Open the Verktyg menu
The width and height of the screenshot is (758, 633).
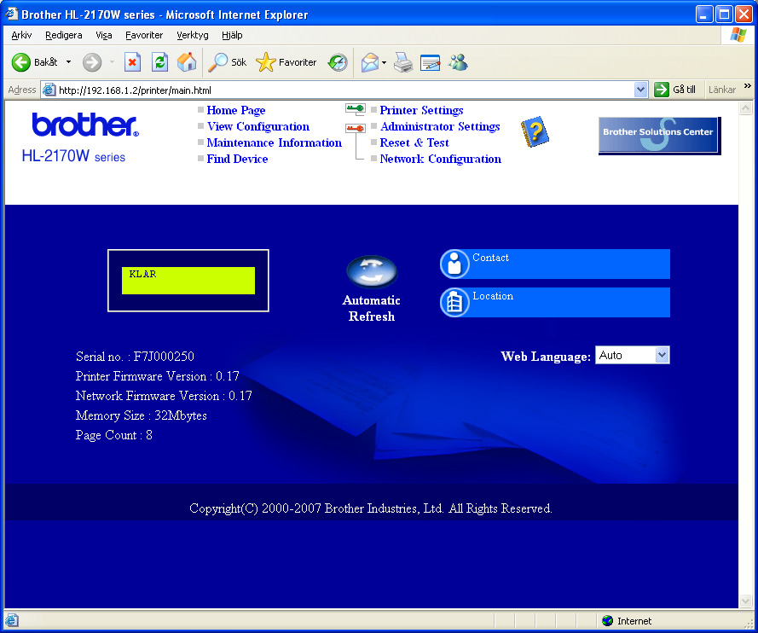click(193, 35)
